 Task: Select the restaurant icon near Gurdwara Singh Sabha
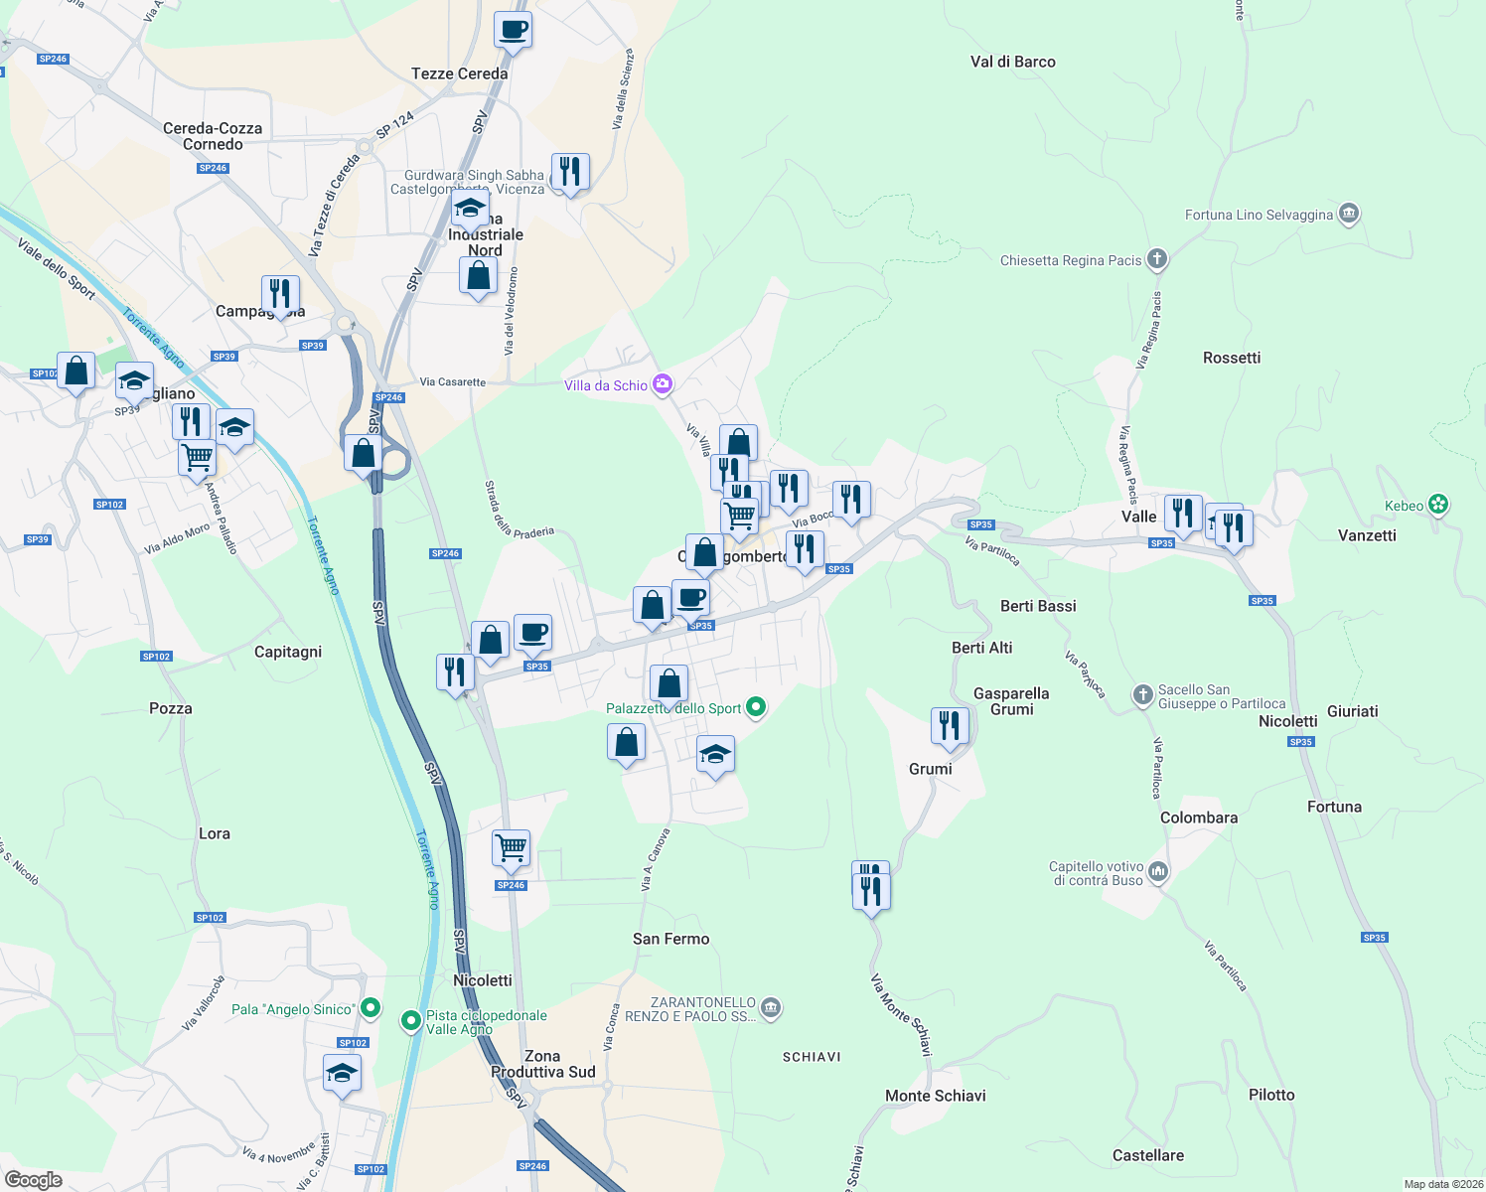570,171
